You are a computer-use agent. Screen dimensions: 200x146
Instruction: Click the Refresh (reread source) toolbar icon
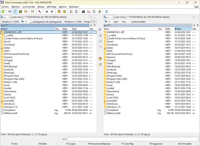(3, 12)
